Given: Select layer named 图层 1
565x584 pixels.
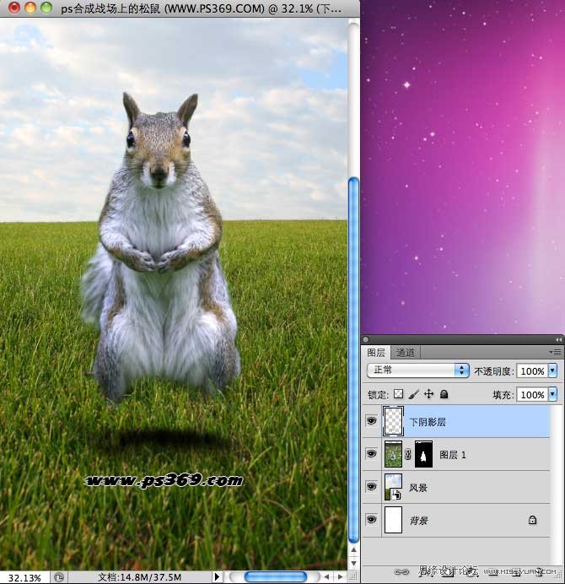Looking at the screenshot, I should click(x=453, y=454).
